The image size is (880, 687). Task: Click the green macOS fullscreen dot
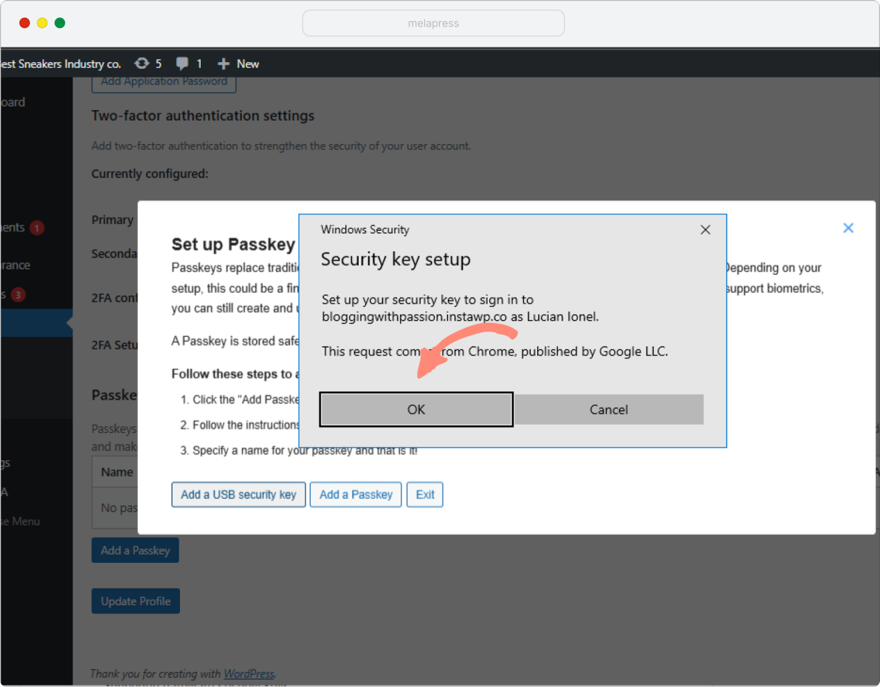pyautogui.click(x=60, y=23)
